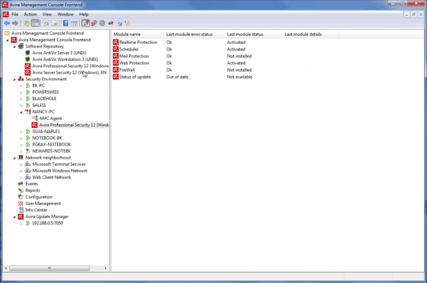This screenshot has height=283, width=427.
Task: Collapse the Software Repository node
Action: click(15, 46)
